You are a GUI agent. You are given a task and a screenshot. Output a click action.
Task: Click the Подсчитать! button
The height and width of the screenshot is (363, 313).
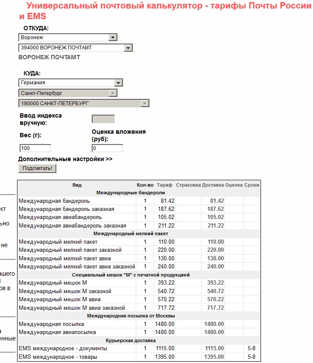37,168
